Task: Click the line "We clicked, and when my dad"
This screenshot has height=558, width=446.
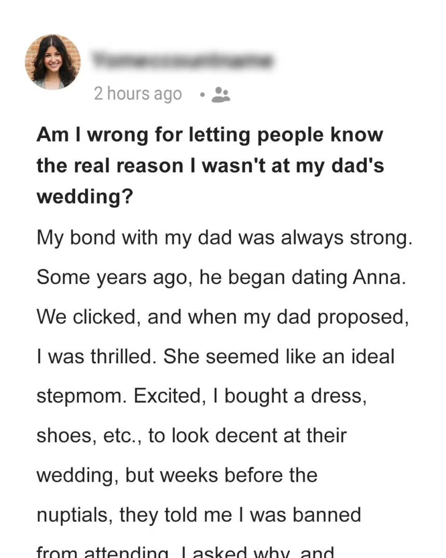Action: 222,317
